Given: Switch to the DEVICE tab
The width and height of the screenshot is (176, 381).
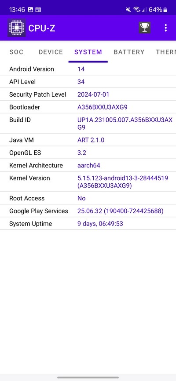Looking at the screenshot, I should tap(51, 52).
